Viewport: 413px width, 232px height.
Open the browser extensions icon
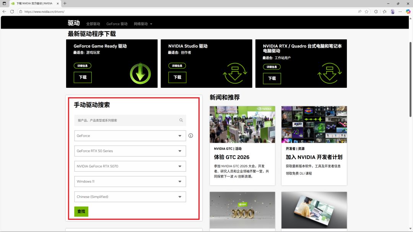pyautogui.click(x=376, y=11)
